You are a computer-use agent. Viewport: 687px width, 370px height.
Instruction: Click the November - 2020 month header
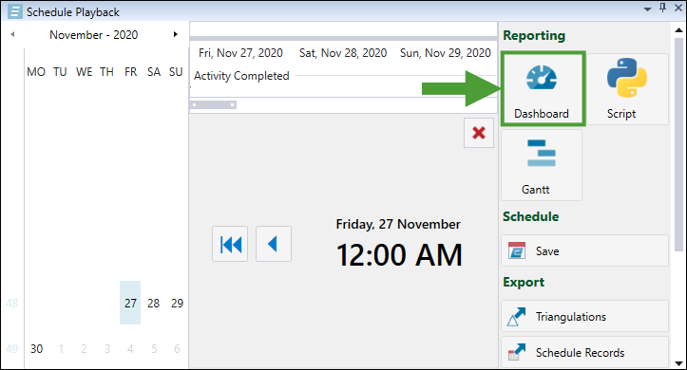coord(93,34)
